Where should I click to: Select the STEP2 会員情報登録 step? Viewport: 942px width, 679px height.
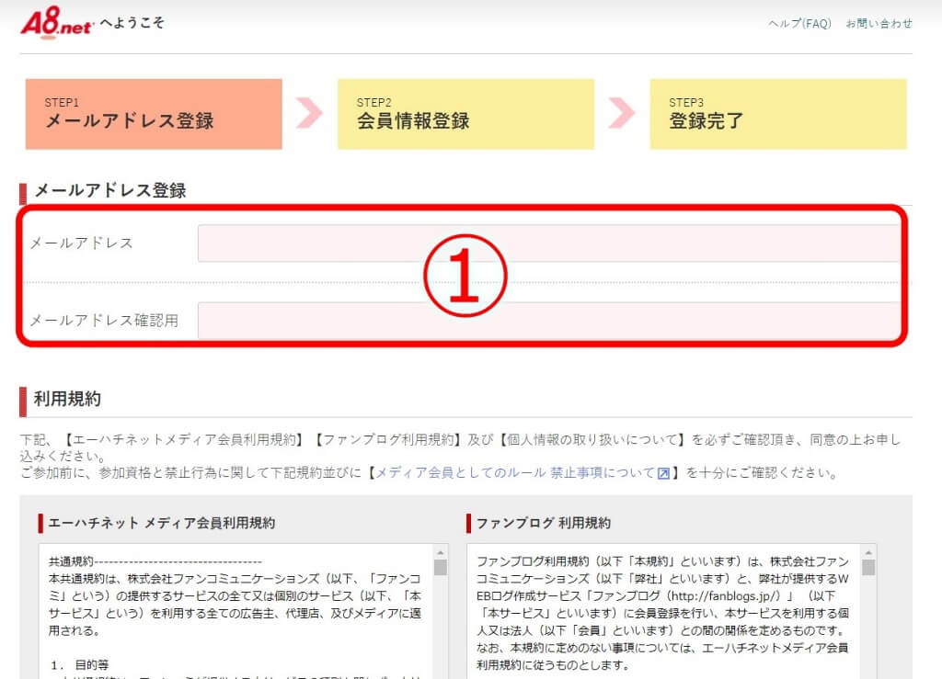point(465,112)
